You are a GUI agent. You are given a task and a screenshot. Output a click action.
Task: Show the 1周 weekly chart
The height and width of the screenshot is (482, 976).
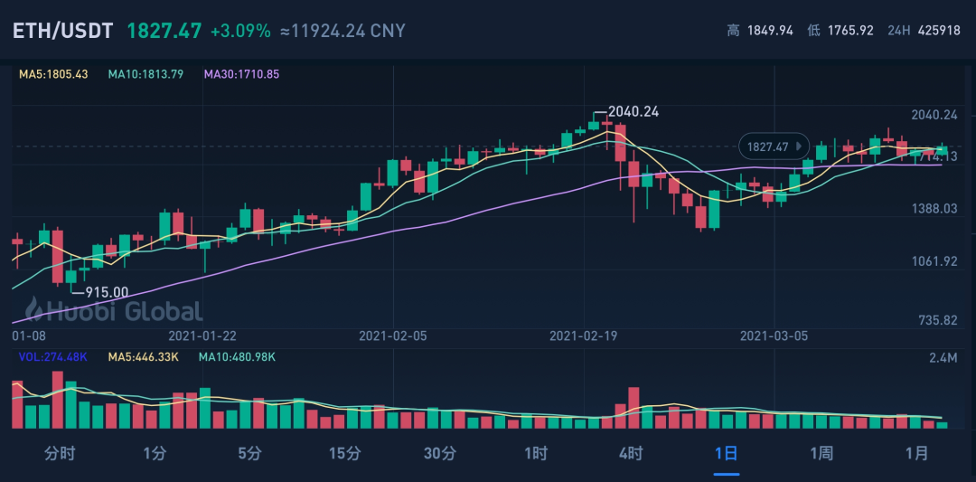(821, 453)
